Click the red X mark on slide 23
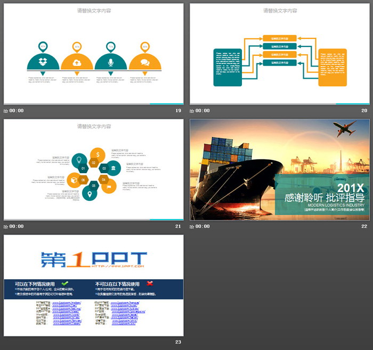Viewport: 373px width, 350px height. [150, 283]
